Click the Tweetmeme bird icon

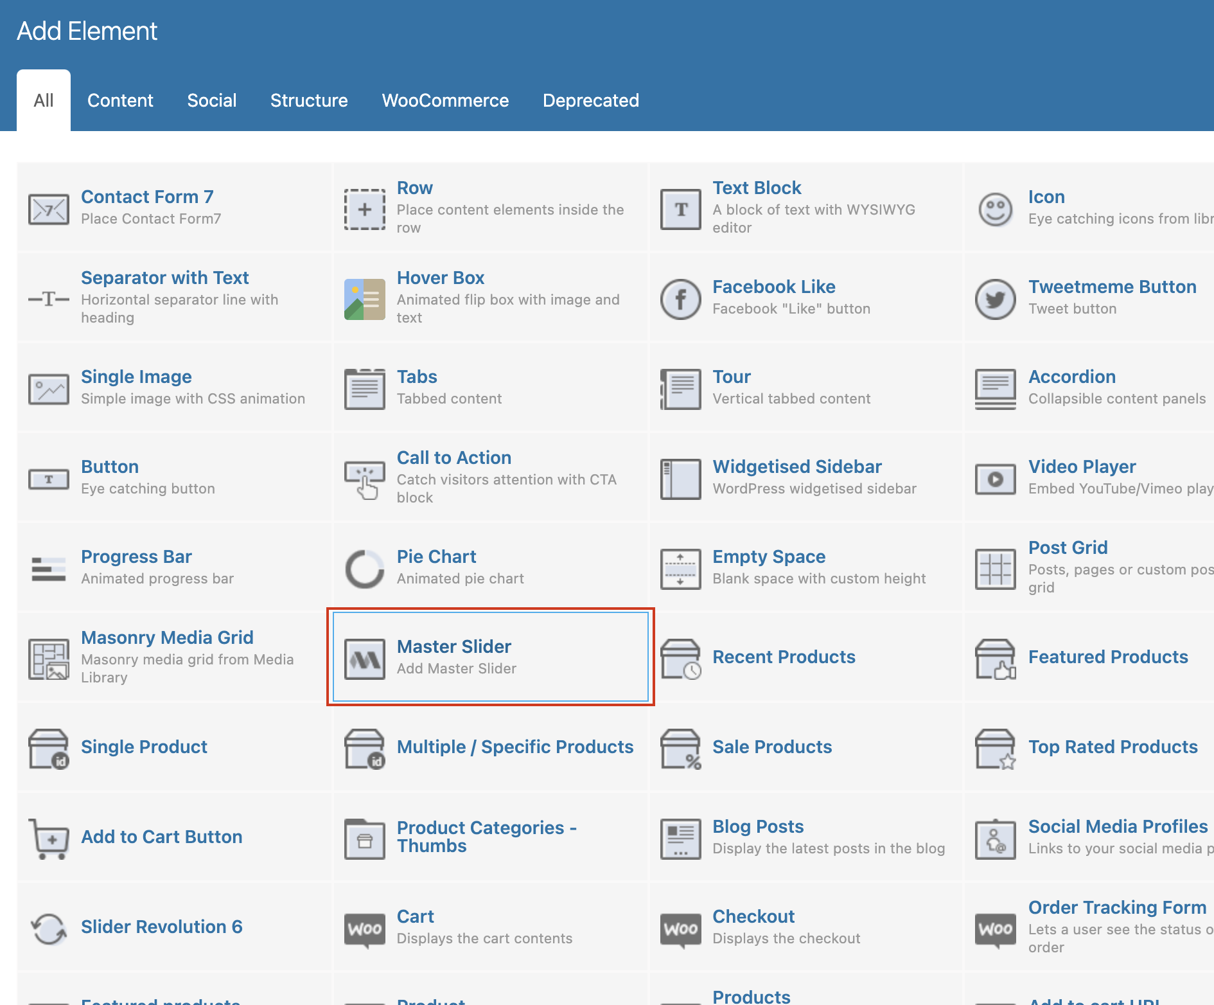click(996, 299)
